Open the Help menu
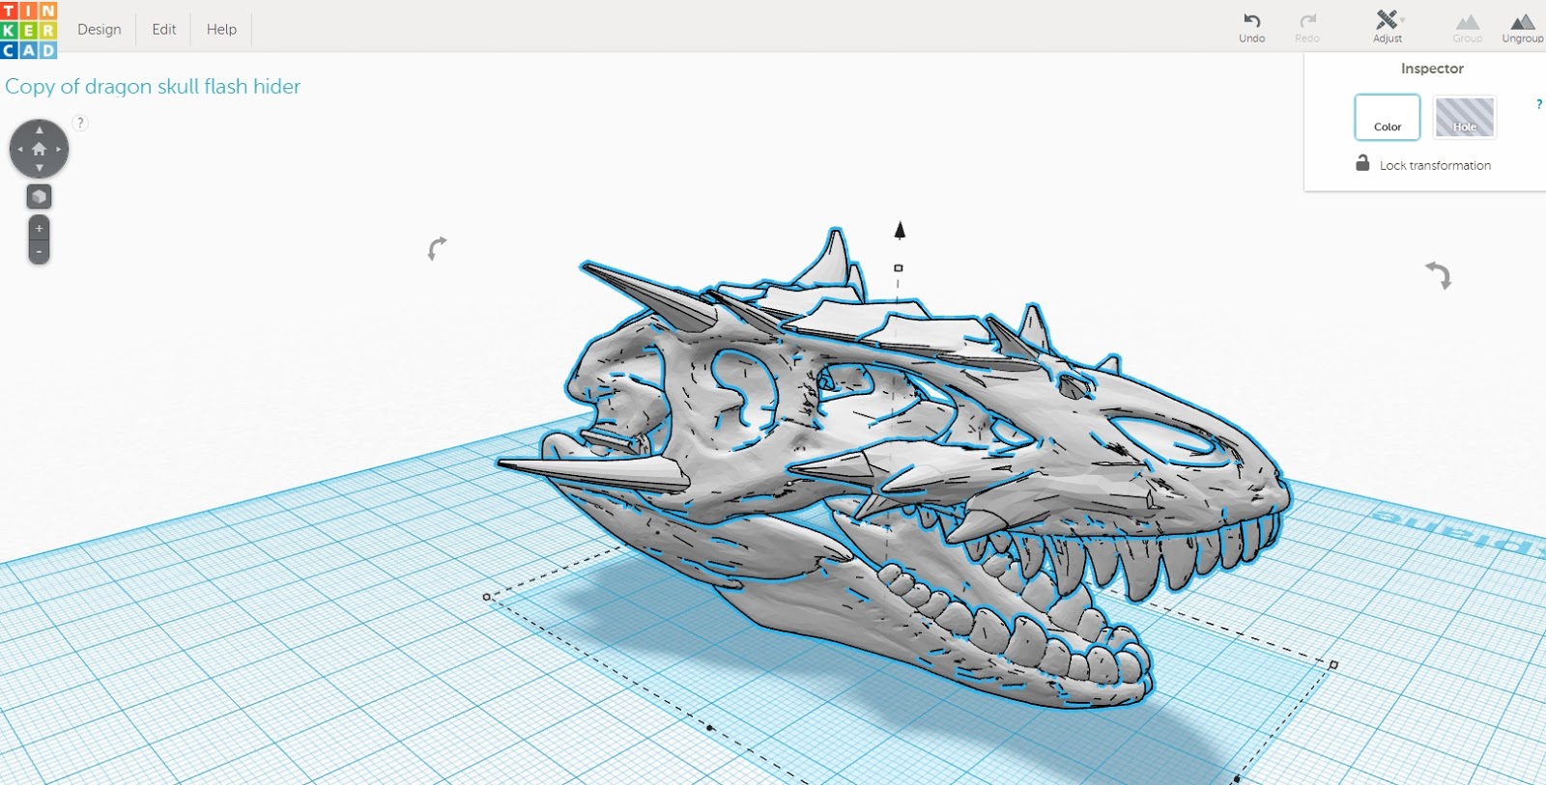1546x785 pixels. tap(221, 29)
